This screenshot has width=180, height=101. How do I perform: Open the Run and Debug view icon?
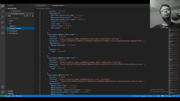pyautogui.click(x=3, y=22)
